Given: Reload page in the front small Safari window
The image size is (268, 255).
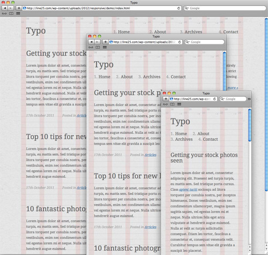Looking at the screenshot, I should 214,99.
